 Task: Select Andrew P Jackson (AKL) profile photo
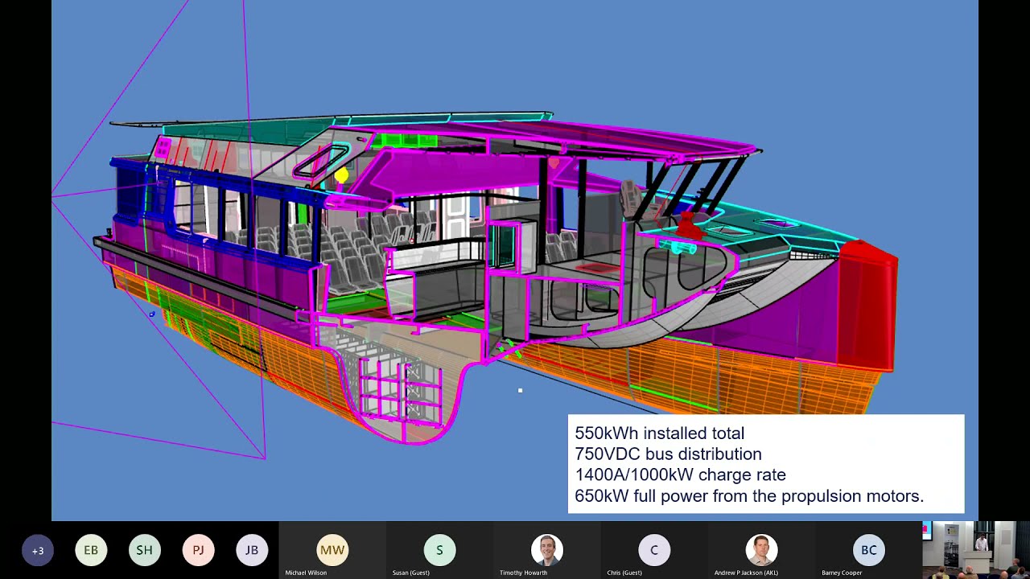coord(761,550)
